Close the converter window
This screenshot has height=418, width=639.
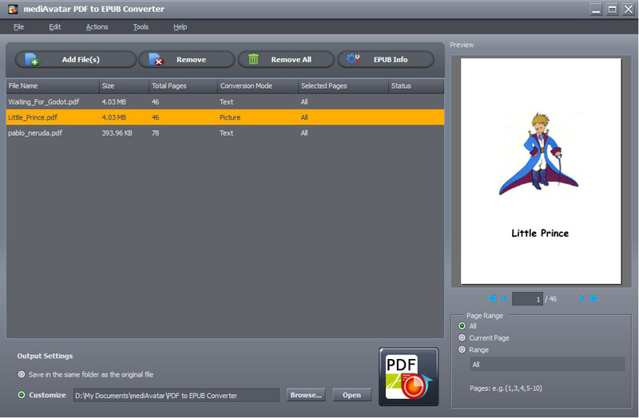pos(629,10)
